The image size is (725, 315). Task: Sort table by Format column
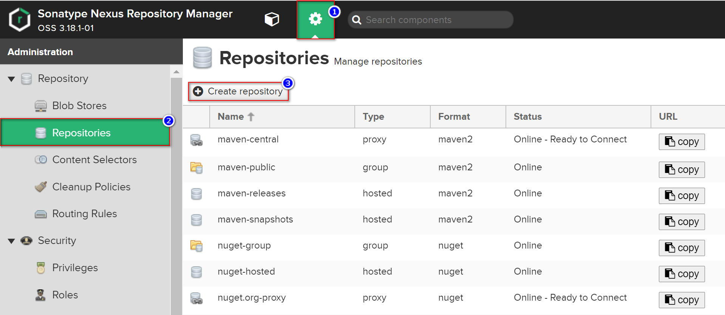point(468,117)
